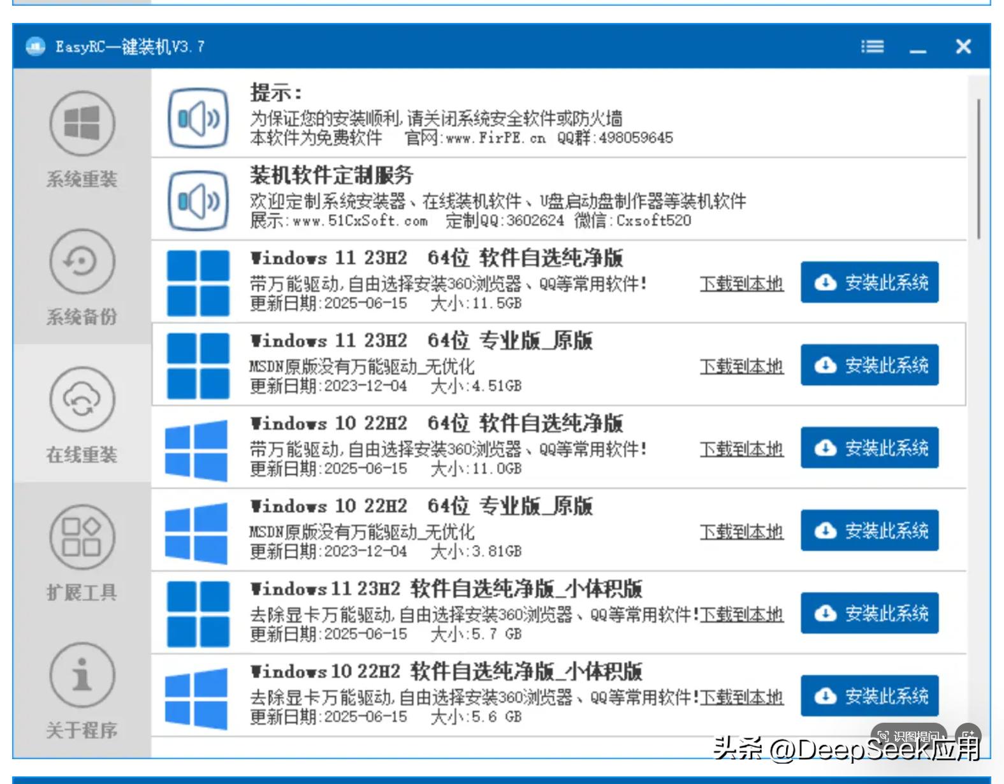
Task: Install Windows 11 23H2 专业版_原版
Action: coord(869,365)
